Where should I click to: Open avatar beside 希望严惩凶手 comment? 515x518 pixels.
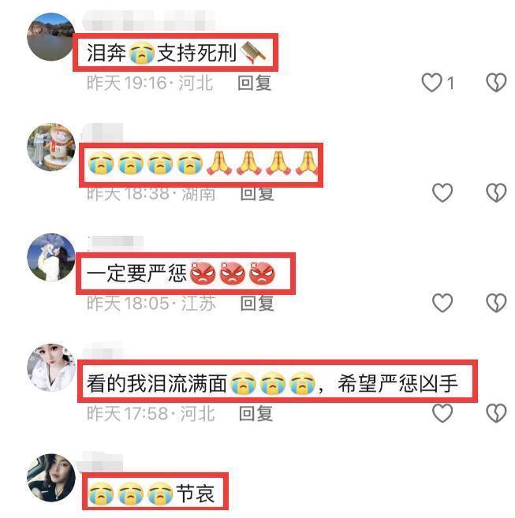coord(51,367)
